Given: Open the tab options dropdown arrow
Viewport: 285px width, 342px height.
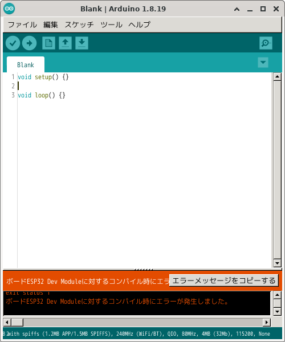Looking at the screenshot, I should tap(263, 62).
